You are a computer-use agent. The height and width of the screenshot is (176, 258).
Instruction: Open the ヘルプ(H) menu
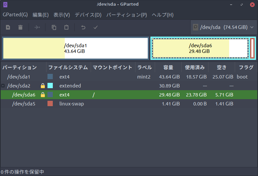point(163,15)
